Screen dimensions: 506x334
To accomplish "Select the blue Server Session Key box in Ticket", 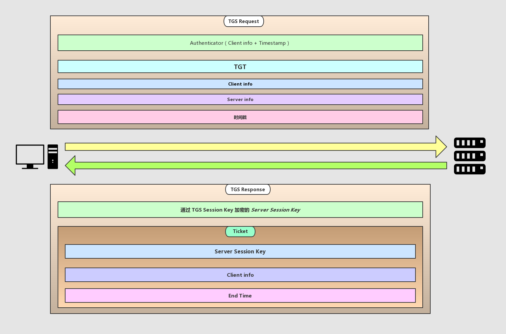I will click(240, 251).
